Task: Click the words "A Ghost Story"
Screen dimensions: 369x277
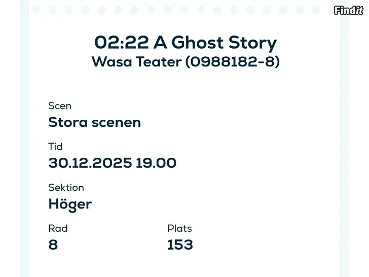Action: 215,43
